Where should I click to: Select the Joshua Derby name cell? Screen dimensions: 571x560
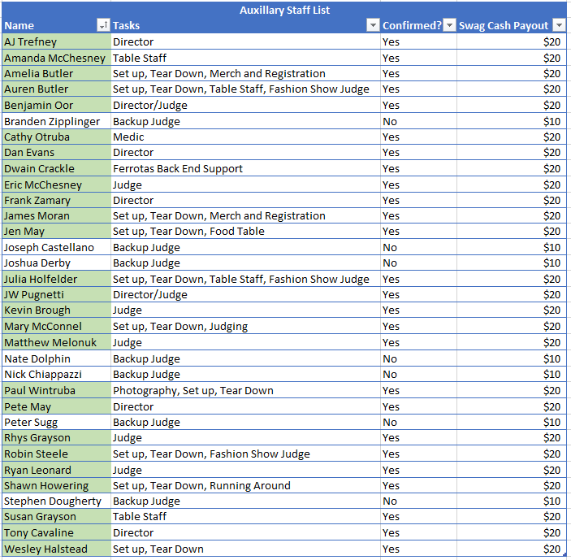56,263
